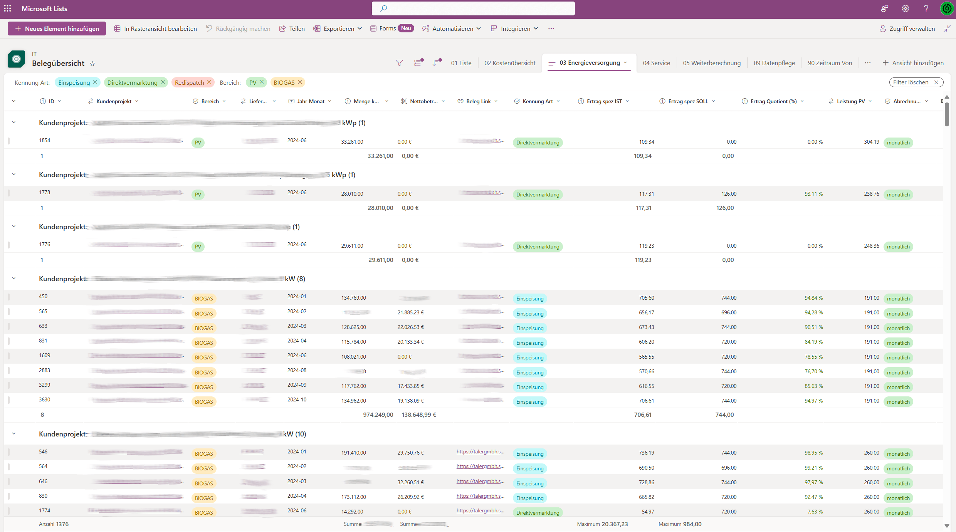
Task: Open the group-by icon next to filter
Action: [x=418, y=63]
